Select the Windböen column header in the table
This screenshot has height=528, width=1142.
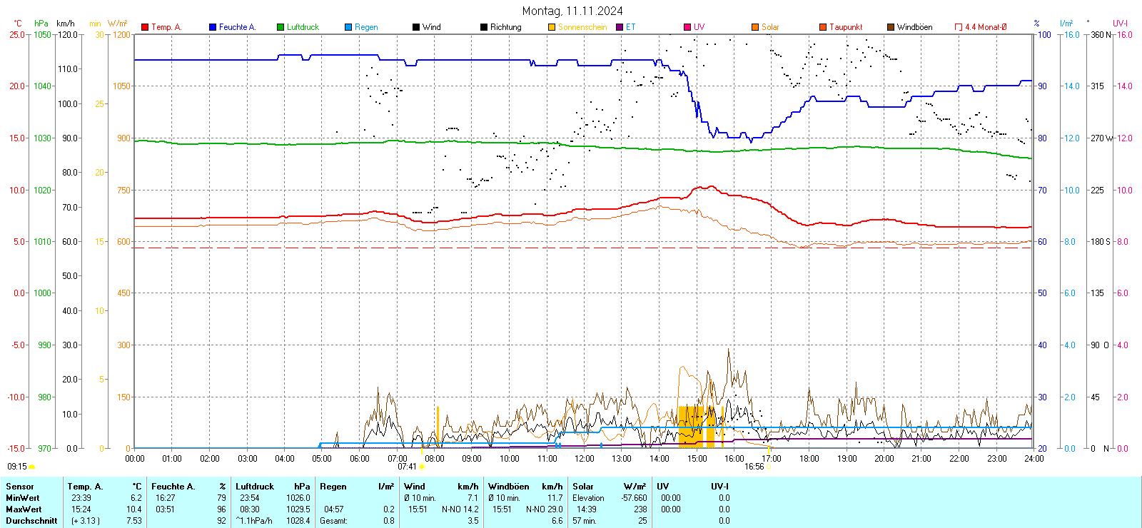[508, 487]
